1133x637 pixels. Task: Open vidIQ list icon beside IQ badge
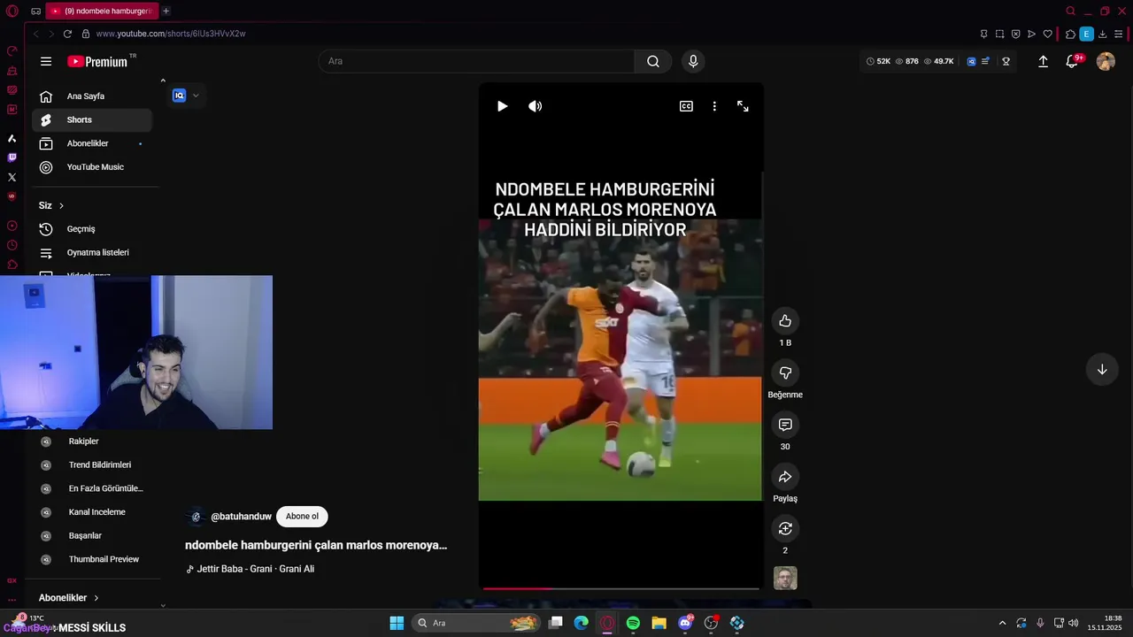coord(985,61)
